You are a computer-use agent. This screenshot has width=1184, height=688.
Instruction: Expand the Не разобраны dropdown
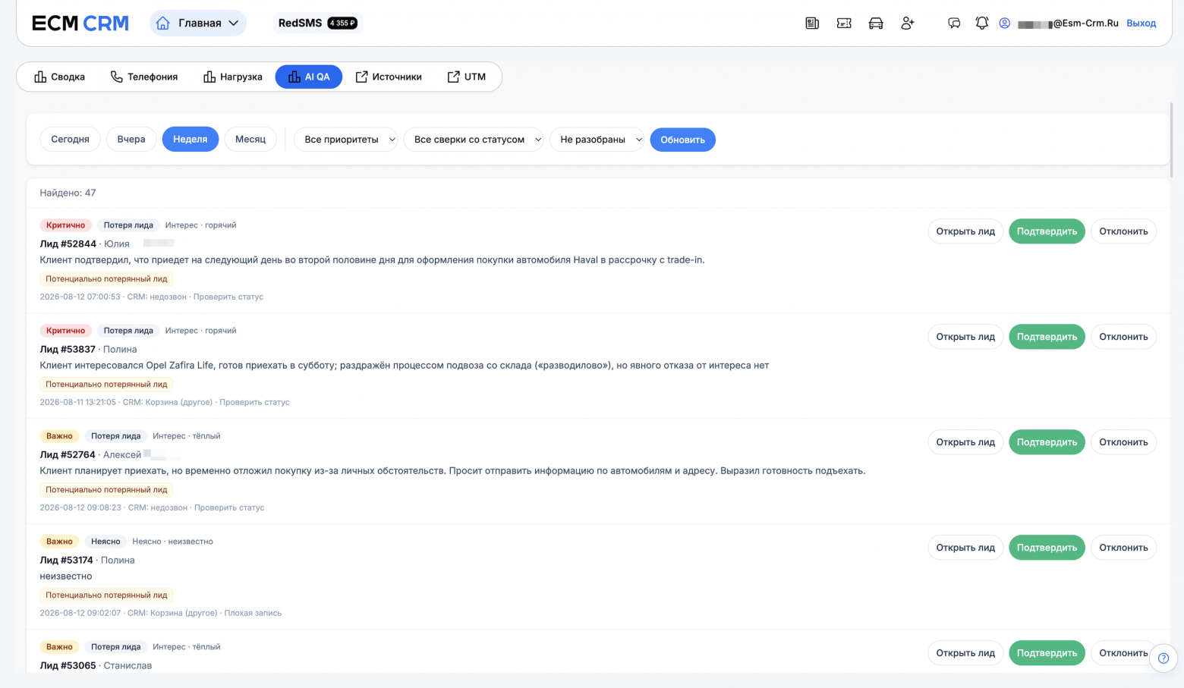tap(597, 140)
